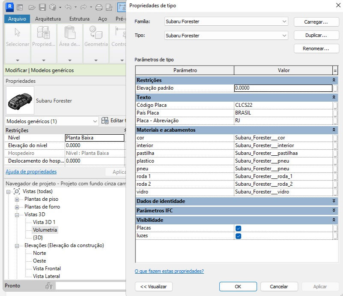The image size is (343, 296).
Task: Click the Elevação padrão value field
Action: pyautogui.click(x=283, y=88)
